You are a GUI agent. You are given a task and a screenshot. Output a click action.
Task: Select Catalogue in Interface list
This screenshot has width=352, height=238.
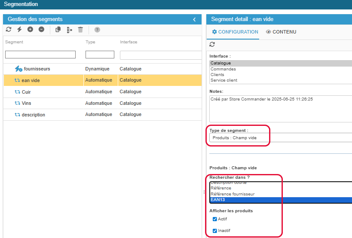[x=281, y=63]
